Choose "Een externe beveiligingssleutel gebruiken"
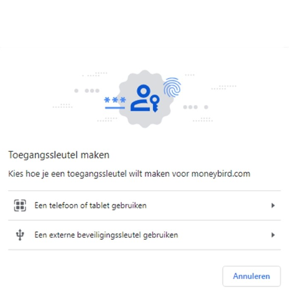 pos(144,235)
